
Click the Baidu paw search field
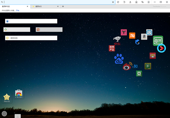[31, 21]
